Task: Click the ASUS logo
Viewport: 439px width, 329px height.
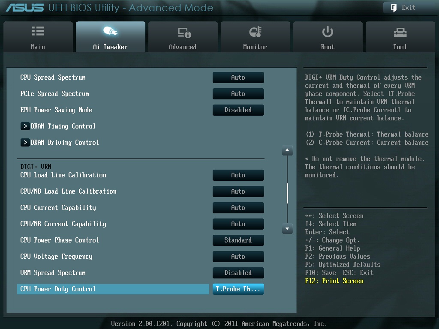Action: [x=24, y=8]
